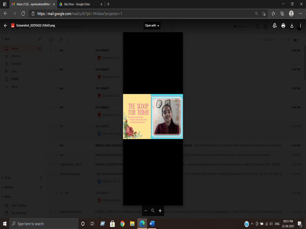
Task: Reset zoom with the magnifier icon
Action: coord(153,211)
